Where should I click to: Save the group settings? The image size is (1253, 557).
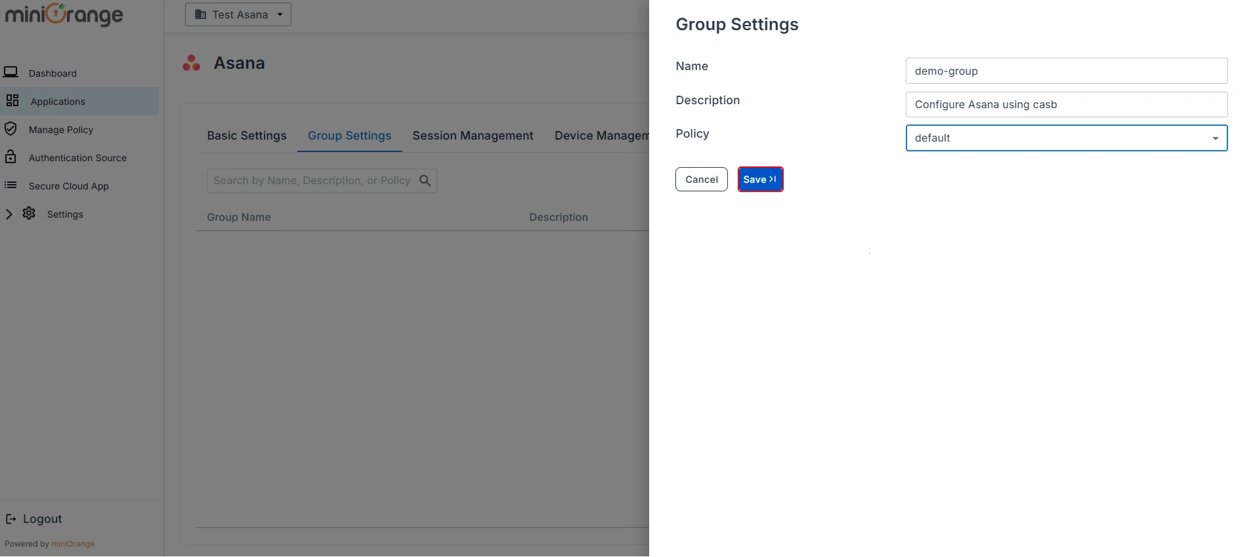(760, 180)
